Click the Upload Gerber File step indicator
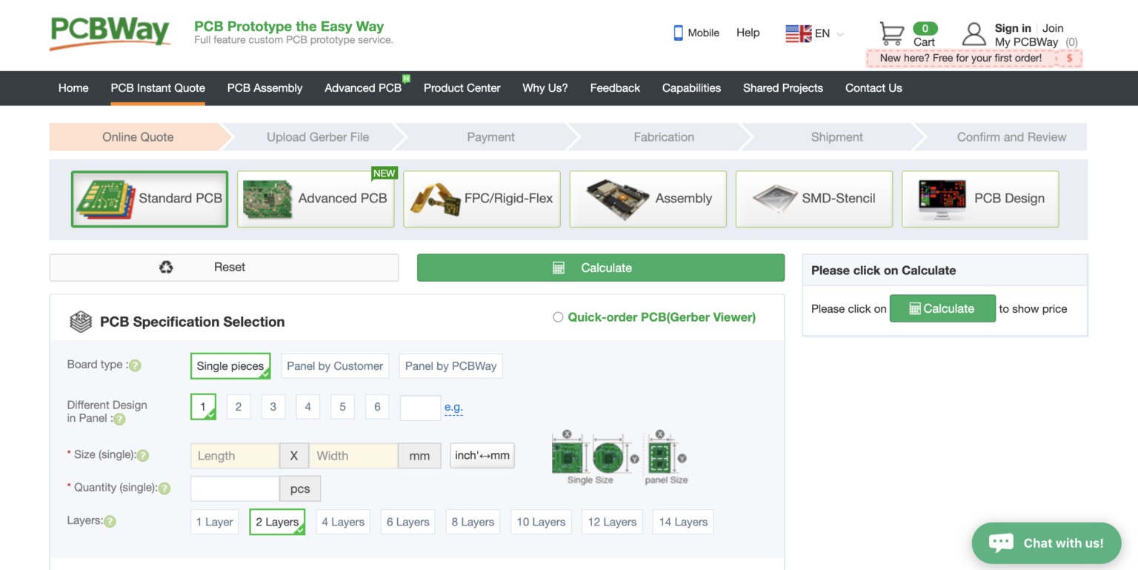The image size is (1138, 570). (x=317, y=137)
